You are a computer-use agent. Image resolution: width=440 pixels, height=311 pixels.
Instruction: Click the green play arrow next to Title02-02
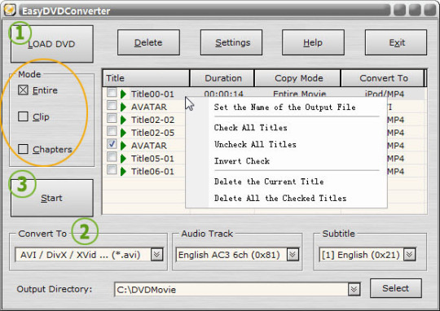(x=123, y=120)
